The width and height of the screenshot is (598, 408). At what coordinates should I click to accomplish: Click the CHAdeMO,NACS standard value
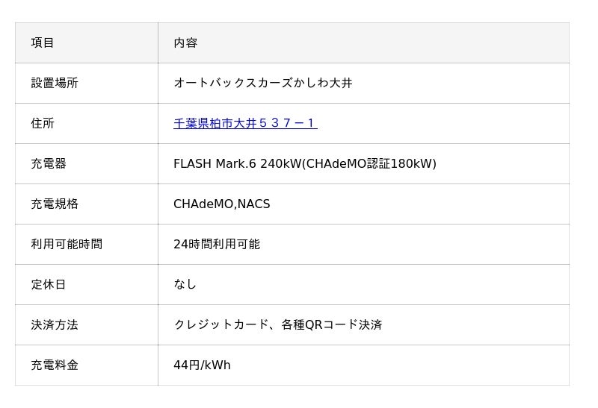coord(221,204)
